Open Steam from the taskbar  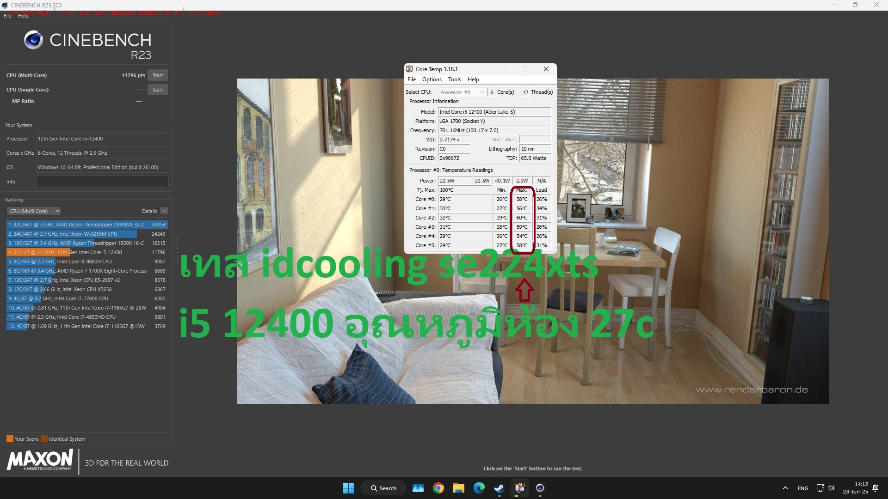(499, 488)
